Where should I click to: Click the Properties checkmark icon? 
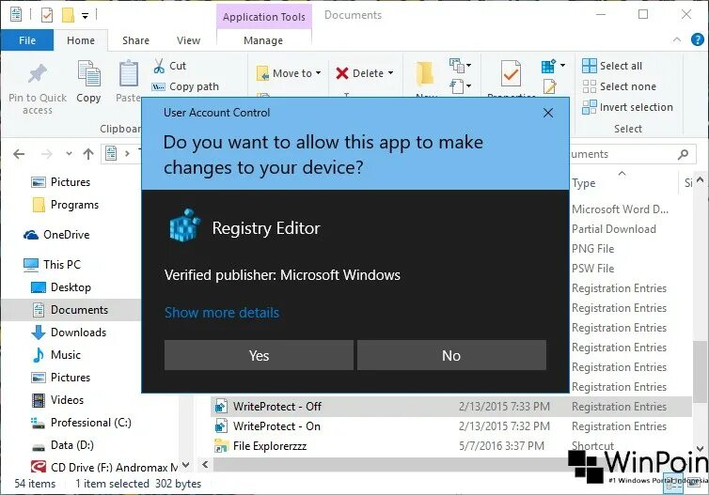[x=511, y=73]
